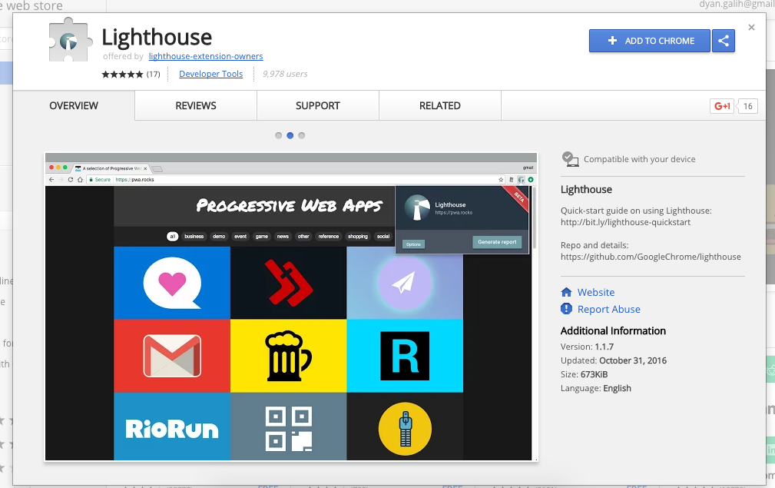Click the home icon in screenshot browser

(80, 180)
